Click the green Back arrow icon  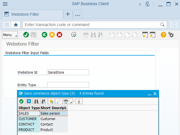(x=45, y=35)
